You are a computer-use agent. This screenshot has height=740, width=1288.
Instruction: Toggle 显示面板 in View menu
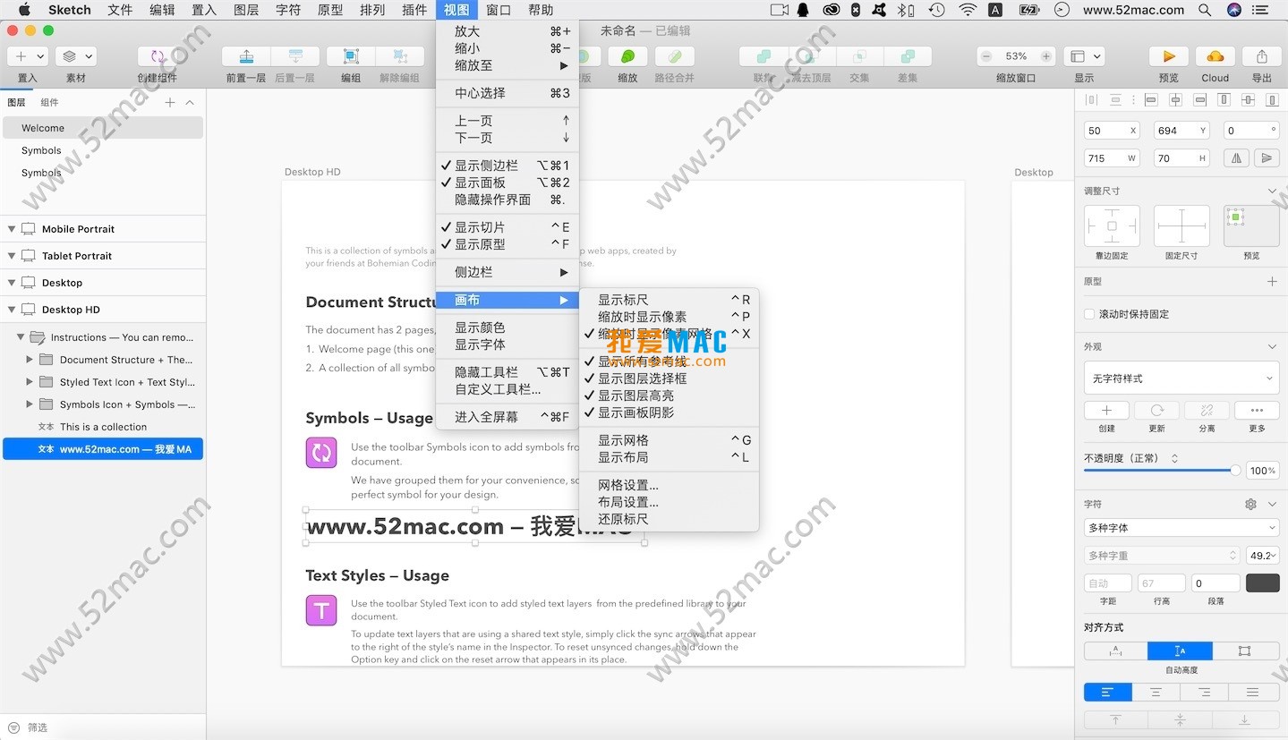pyautogui.click(x=508, y=183)
